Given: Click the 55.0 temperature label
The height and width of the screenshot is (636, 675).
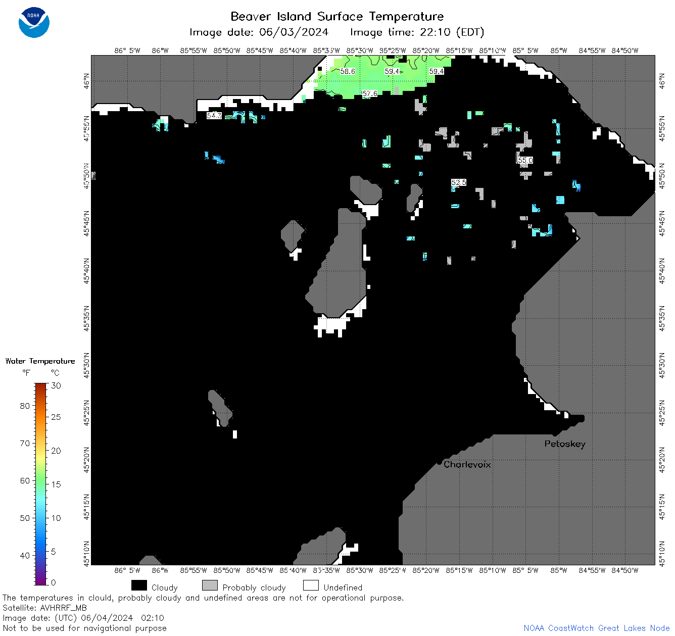Looking at the screenshot, I should (x=525, y=160).
